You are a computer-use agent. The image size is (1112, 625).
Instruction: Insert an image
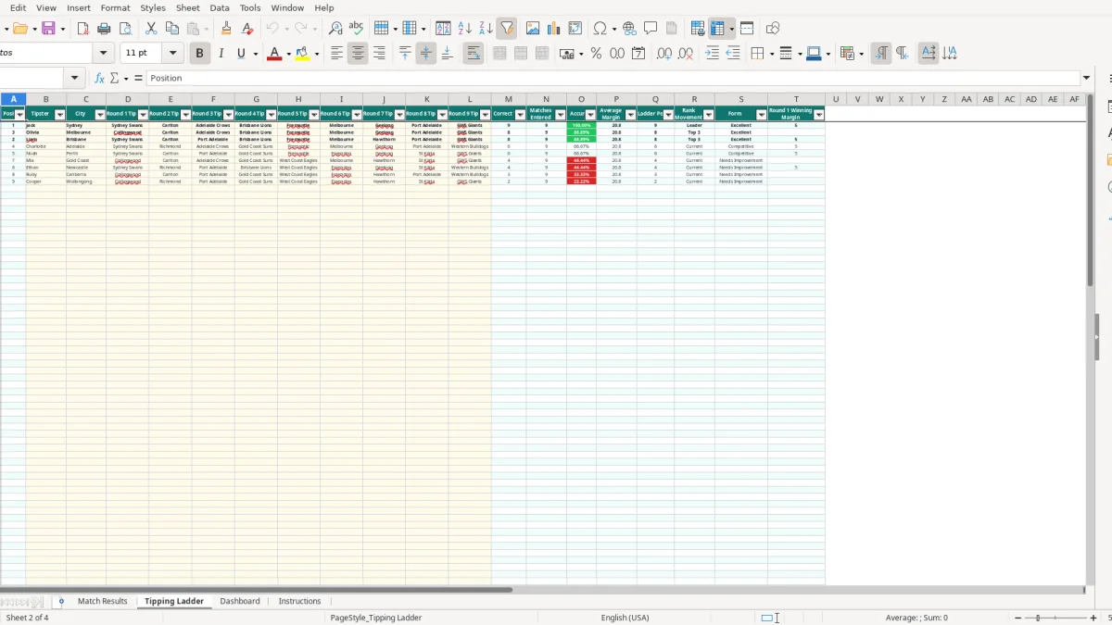click(533, 29)
